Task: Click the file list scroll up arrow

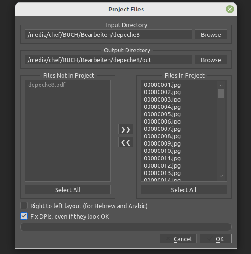Action: point(221,85)
